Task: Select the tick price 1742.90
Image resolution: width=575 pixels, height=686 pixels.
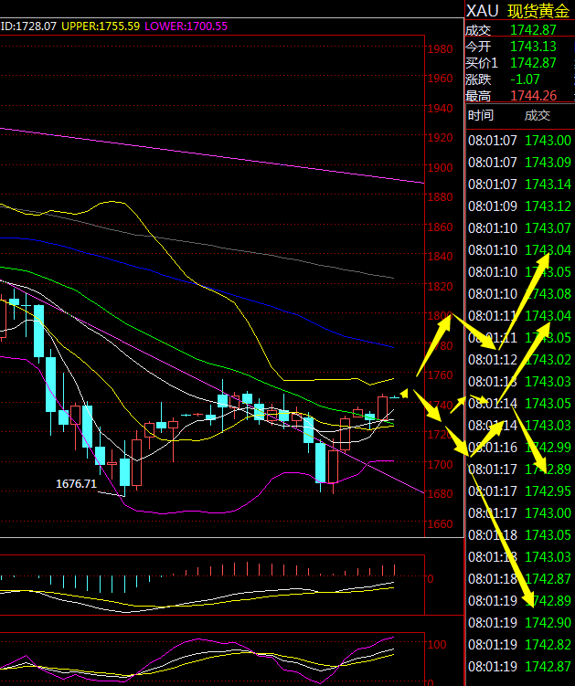Action: 548,623
